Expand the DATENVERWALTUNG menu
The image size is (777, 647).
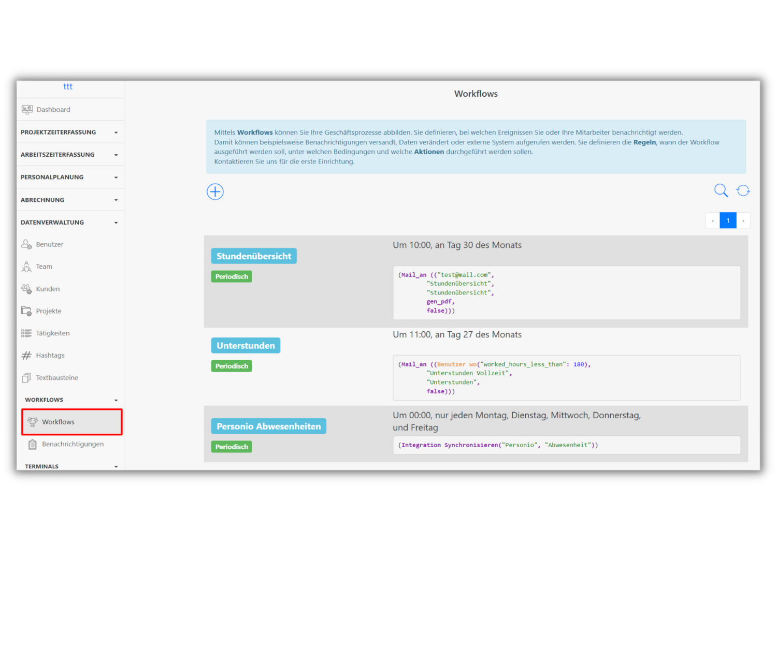(70, 222)
